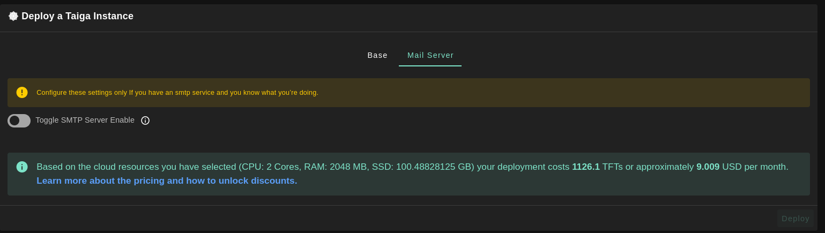The height and width of the screenshot is (233, 825).
Task: Enable the SMTP Server toggle switch
Action: point(19,121)
